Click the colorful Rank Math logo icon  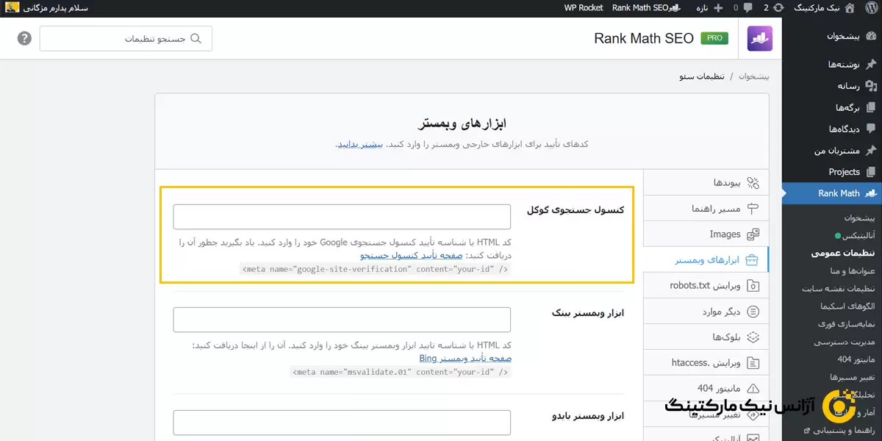(x=759, y=37)
